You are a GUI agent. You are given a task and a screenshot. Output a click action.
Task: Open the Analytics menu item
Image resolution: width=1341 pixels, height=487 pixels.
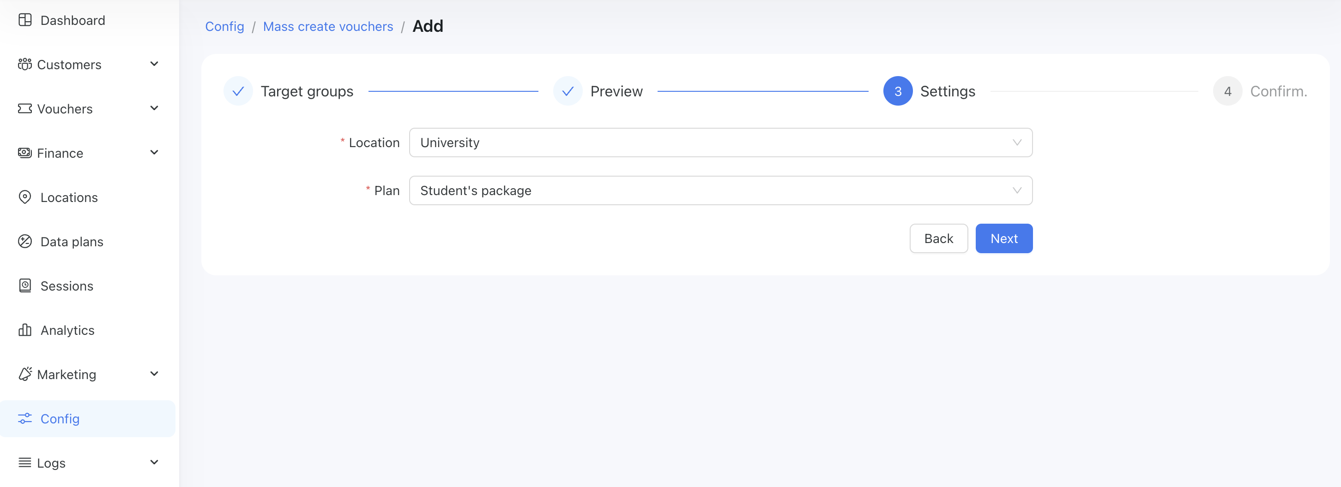tap(87, 330)
